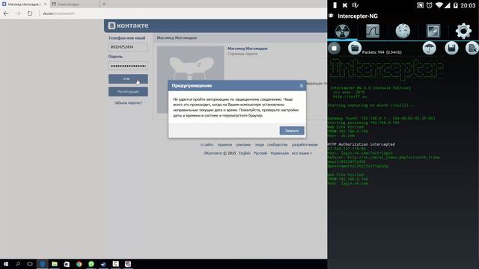The height and width of the screenshot is (269, 479).
Task: Tap the cast icon in Android status bar
Action: [420, 5]
